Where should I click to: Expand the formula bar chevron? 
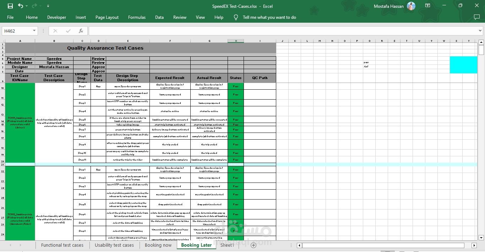coord(480,31)
